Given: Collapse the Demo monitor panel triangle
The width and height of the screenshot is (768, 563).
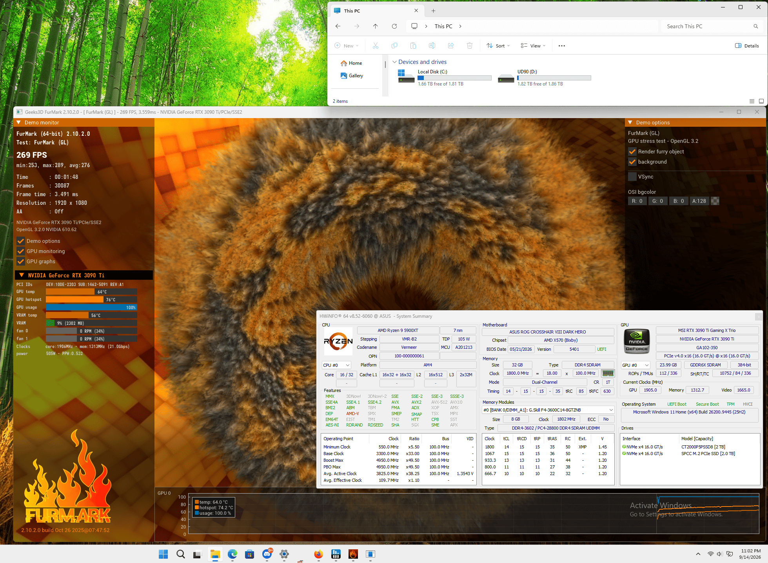Looking at the screenshot, I should pos(18,122).
